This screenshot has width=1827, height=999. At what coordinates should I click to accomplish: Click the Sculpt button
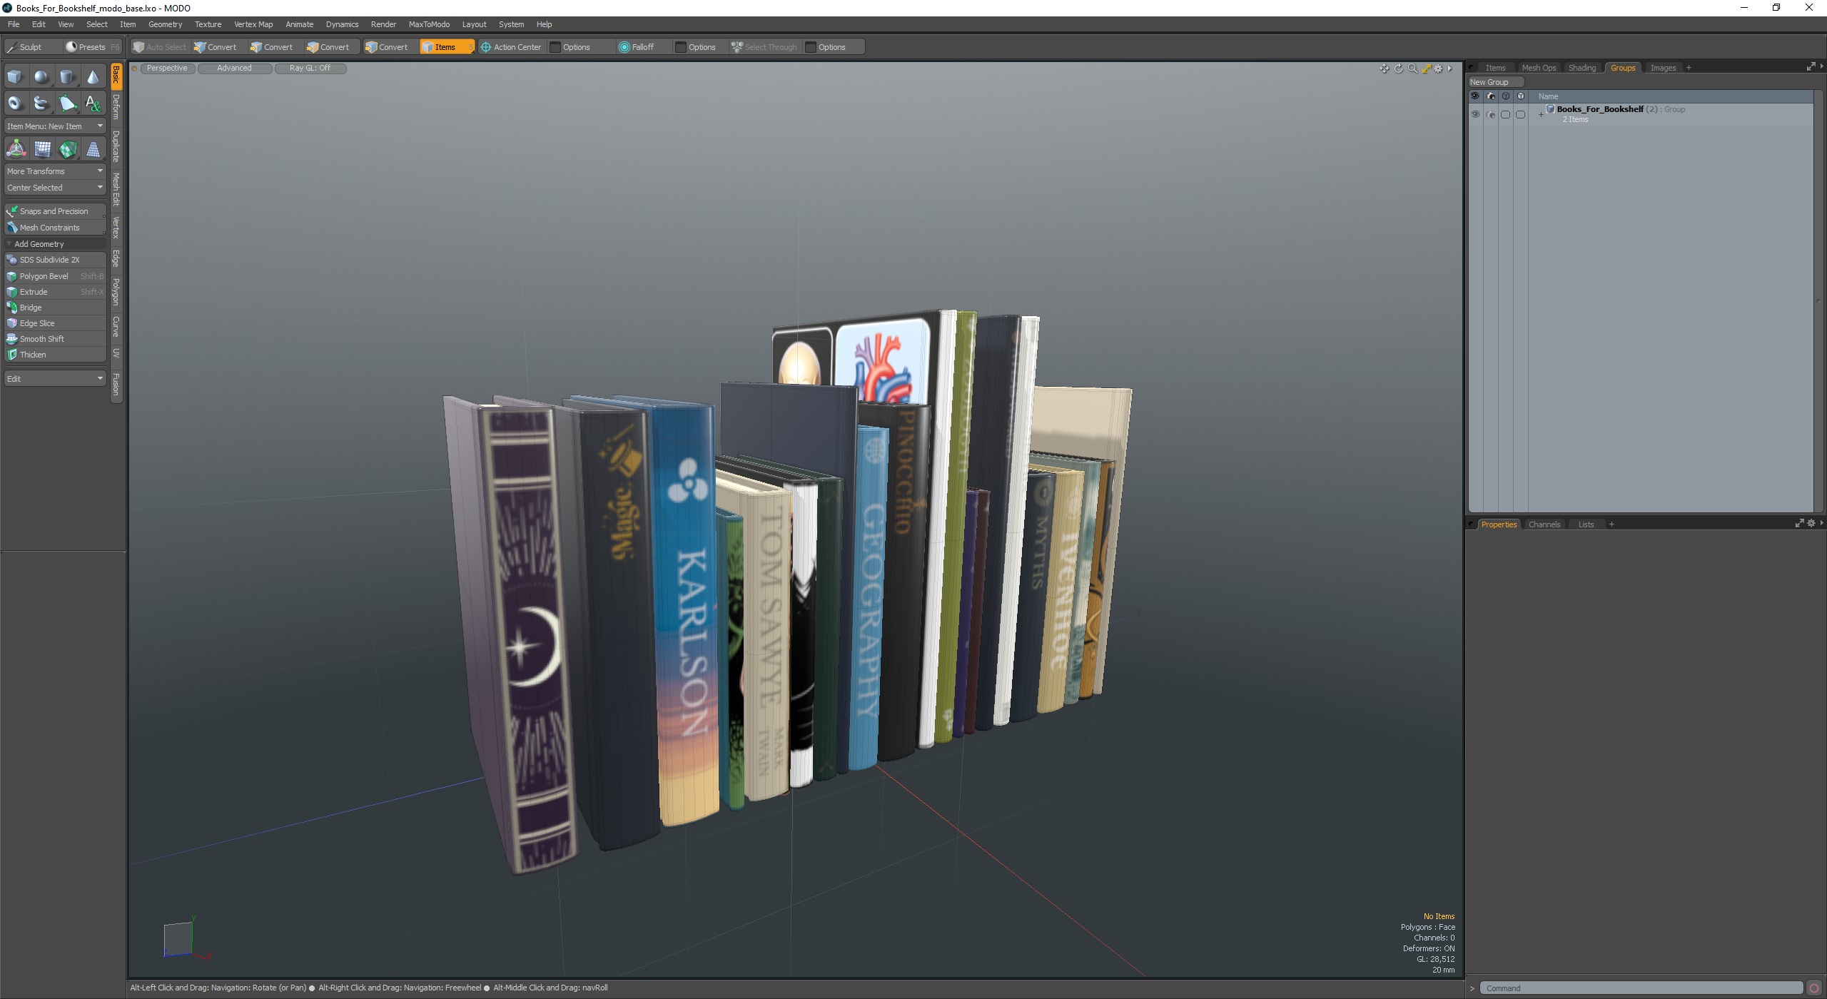(x=31, y=47)
